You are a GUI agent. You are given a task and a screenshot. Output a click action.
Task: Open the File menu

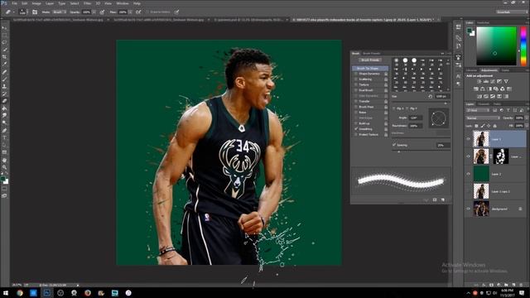(x=14, y=3)
